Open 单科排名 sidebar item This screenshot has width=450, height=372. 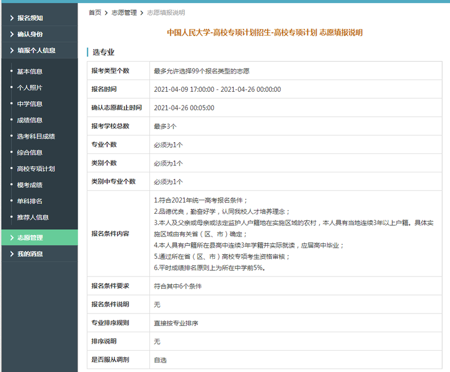30,201
